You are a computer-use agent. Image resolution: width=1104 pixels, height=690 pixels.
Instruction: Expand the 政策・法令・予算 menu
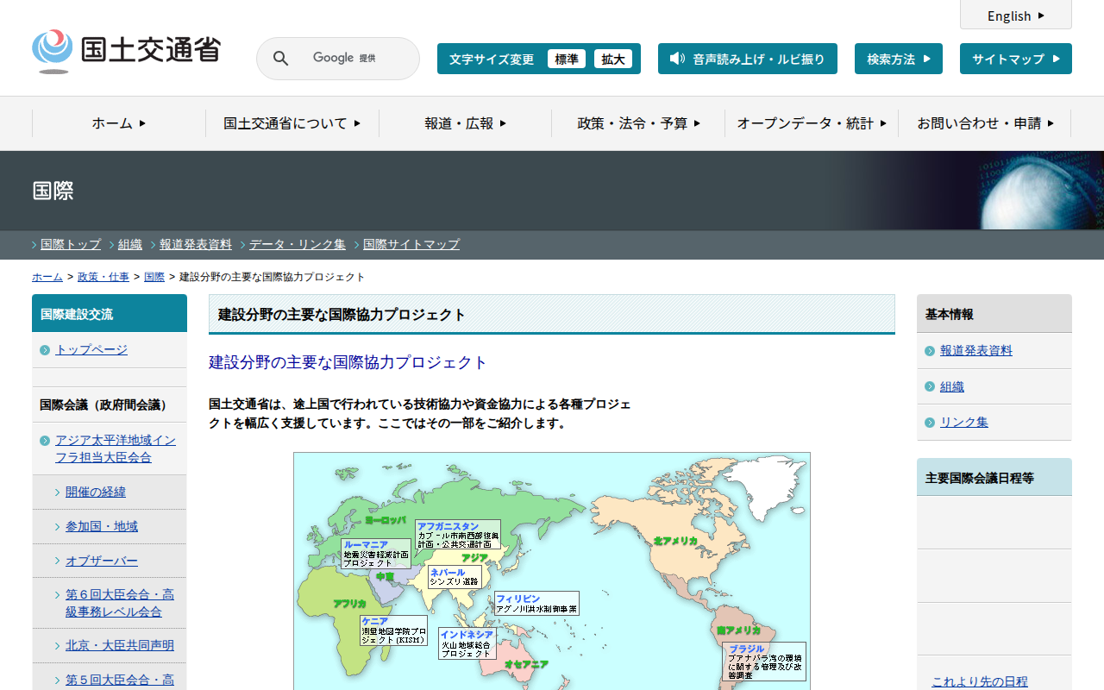[638, 123]
